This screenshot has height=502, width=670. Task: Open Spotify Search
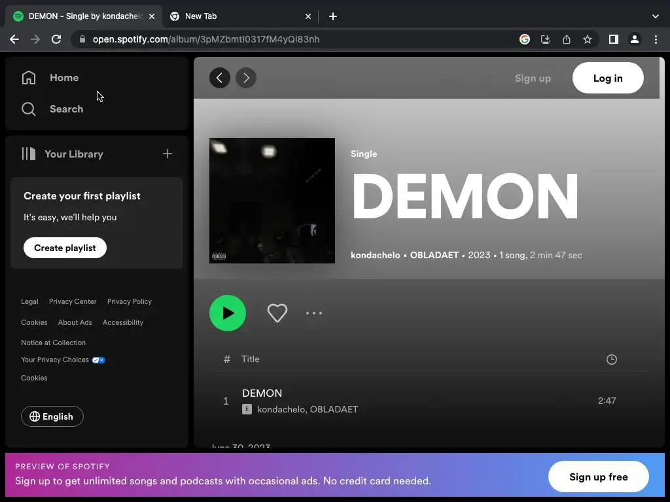point(52,109)
